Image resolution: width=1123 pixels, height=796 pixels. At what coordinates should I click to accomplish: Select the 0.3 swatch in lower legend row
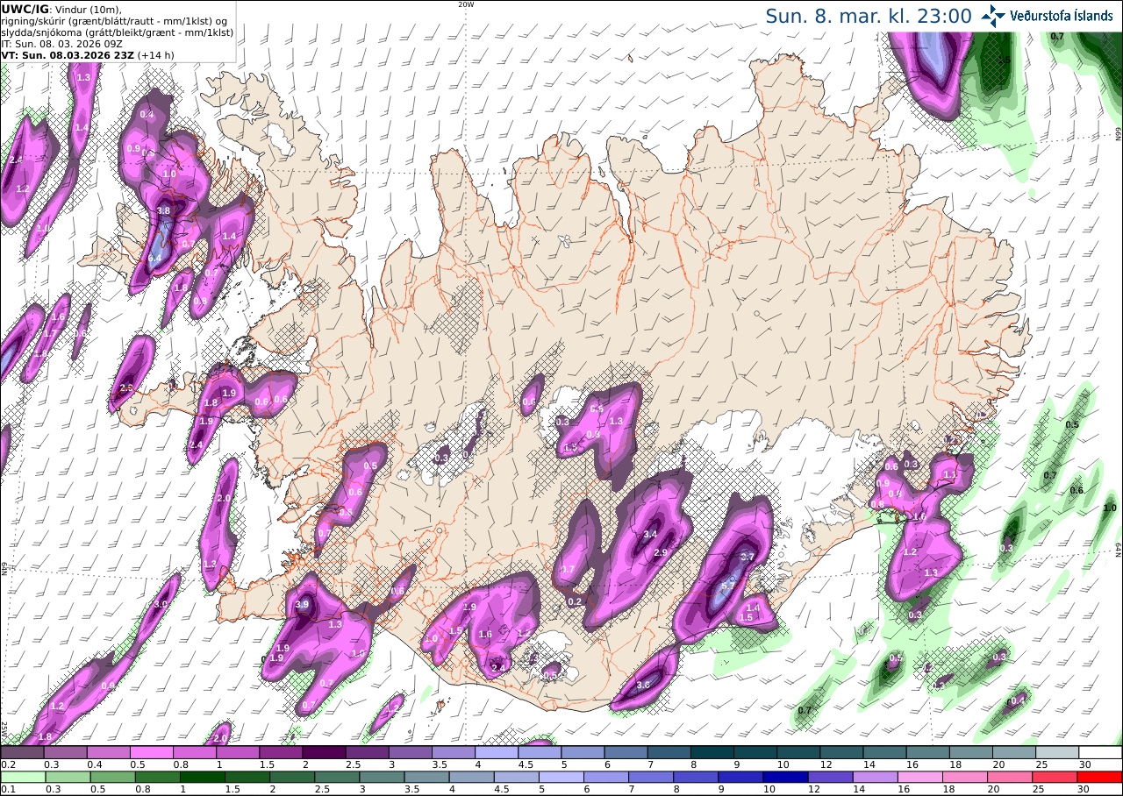[68, 777]
